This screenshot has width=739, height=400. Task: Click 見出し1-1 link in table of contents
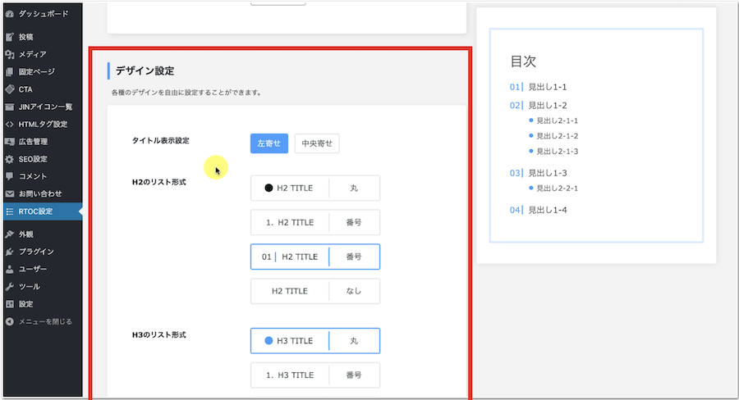547,87
